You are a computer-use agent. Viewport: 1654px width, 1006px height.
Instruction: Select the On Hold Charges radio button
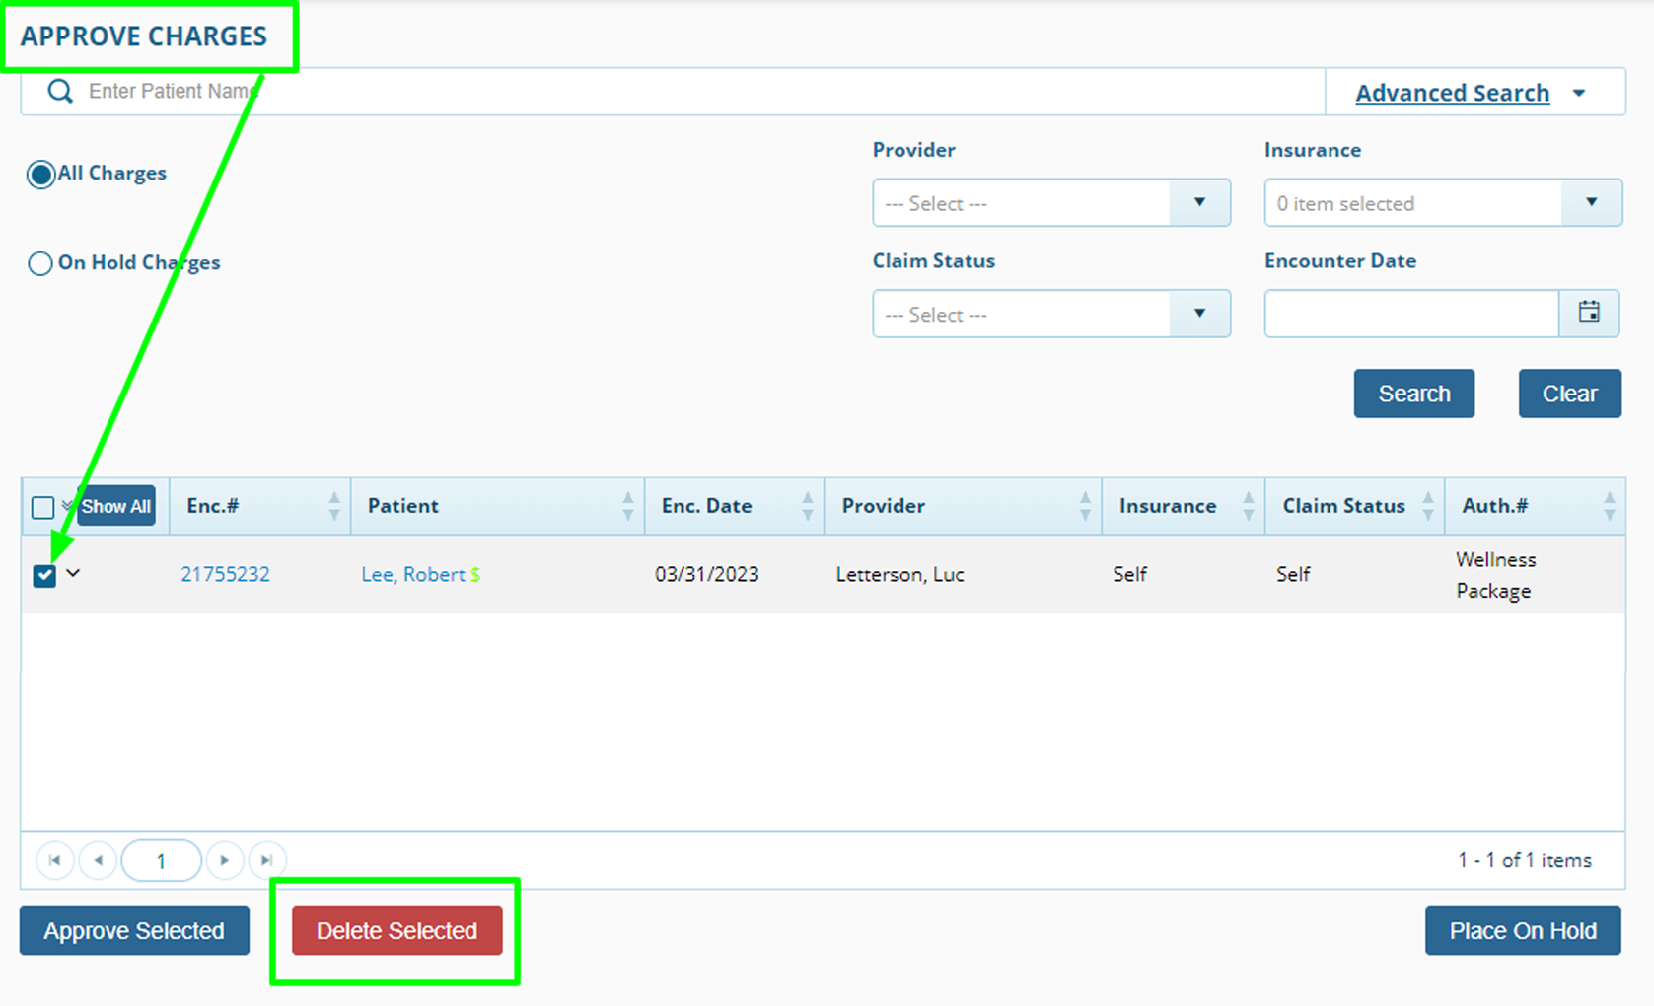[40, 263]
